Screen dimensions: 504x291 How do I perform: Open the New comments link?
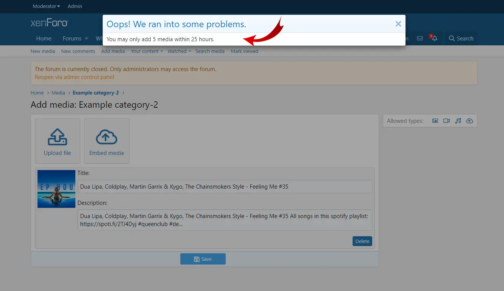(78, 51)
